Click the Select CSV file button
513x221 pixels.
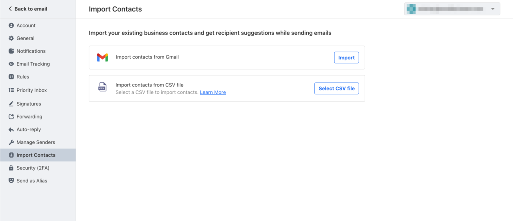coord(337,88)
